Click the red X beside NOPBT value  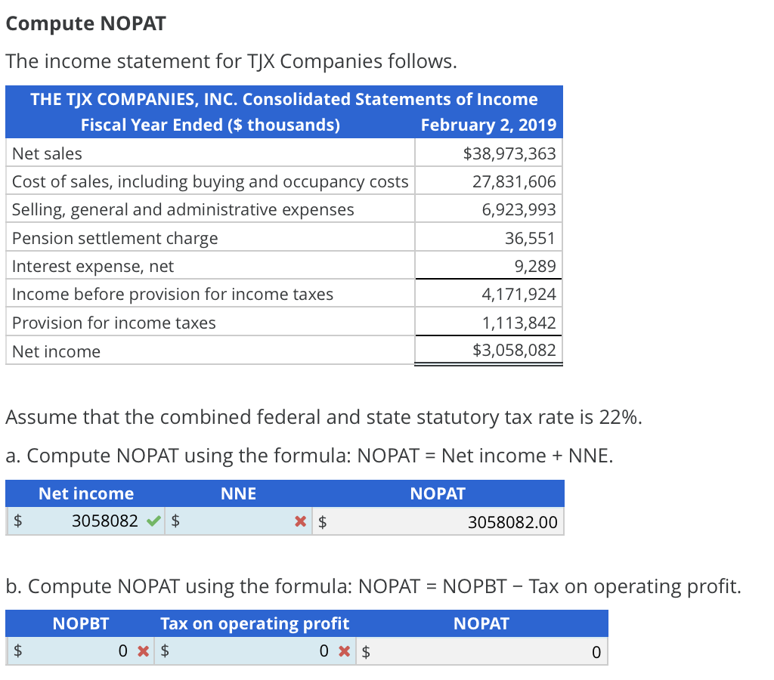(141, 651)
